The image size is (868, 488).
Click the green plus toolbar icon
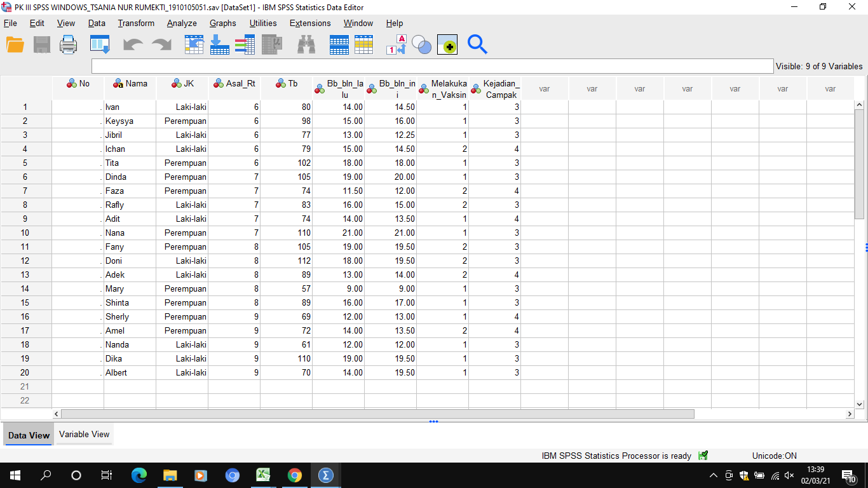click(447, 44)
